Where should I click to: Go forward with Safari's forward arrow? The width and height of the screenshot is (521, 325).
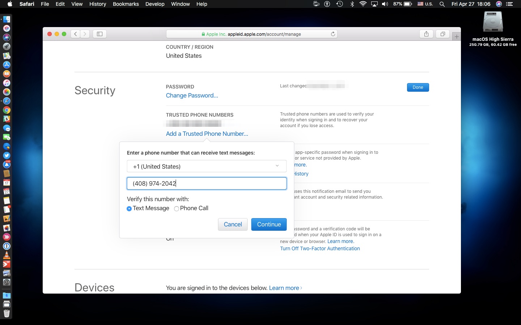(x=85, y=34)
